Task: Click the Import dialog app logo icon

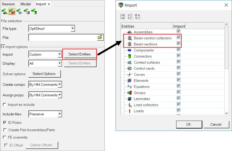Action: pyautogui.click(x=121, y=5)
